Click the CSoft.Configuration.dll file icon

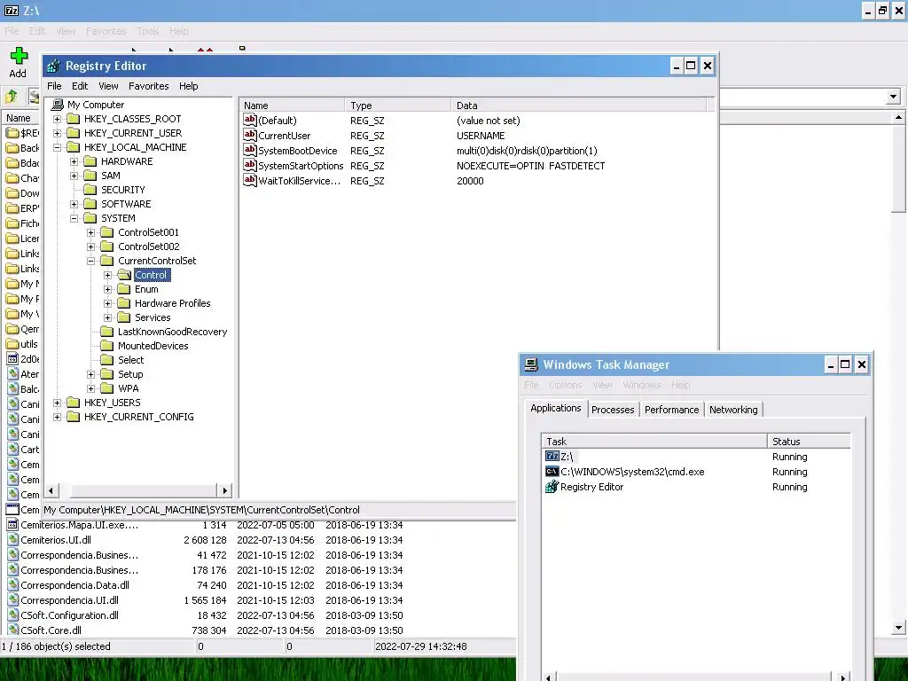[12, 615]
